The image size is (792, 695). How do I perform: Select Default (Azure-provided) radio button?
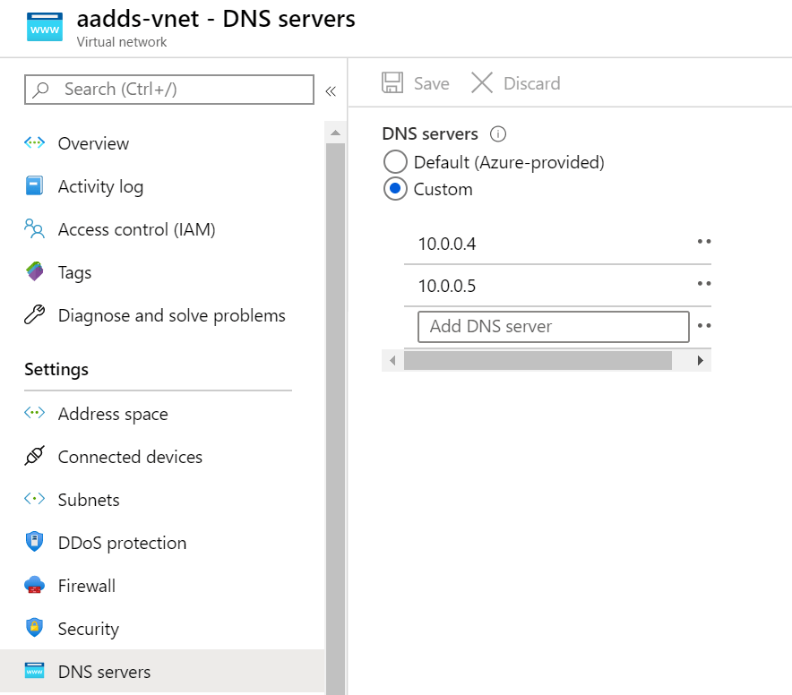pyautogui.click(x=395, y=162)
